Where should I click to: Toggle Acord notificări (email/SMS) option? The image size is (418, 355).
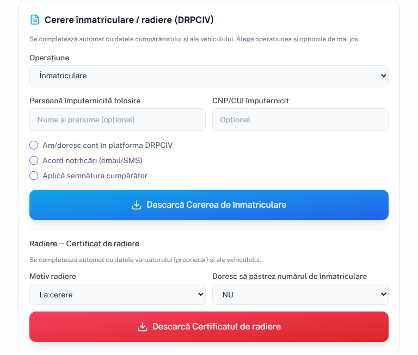coord(34,160)
